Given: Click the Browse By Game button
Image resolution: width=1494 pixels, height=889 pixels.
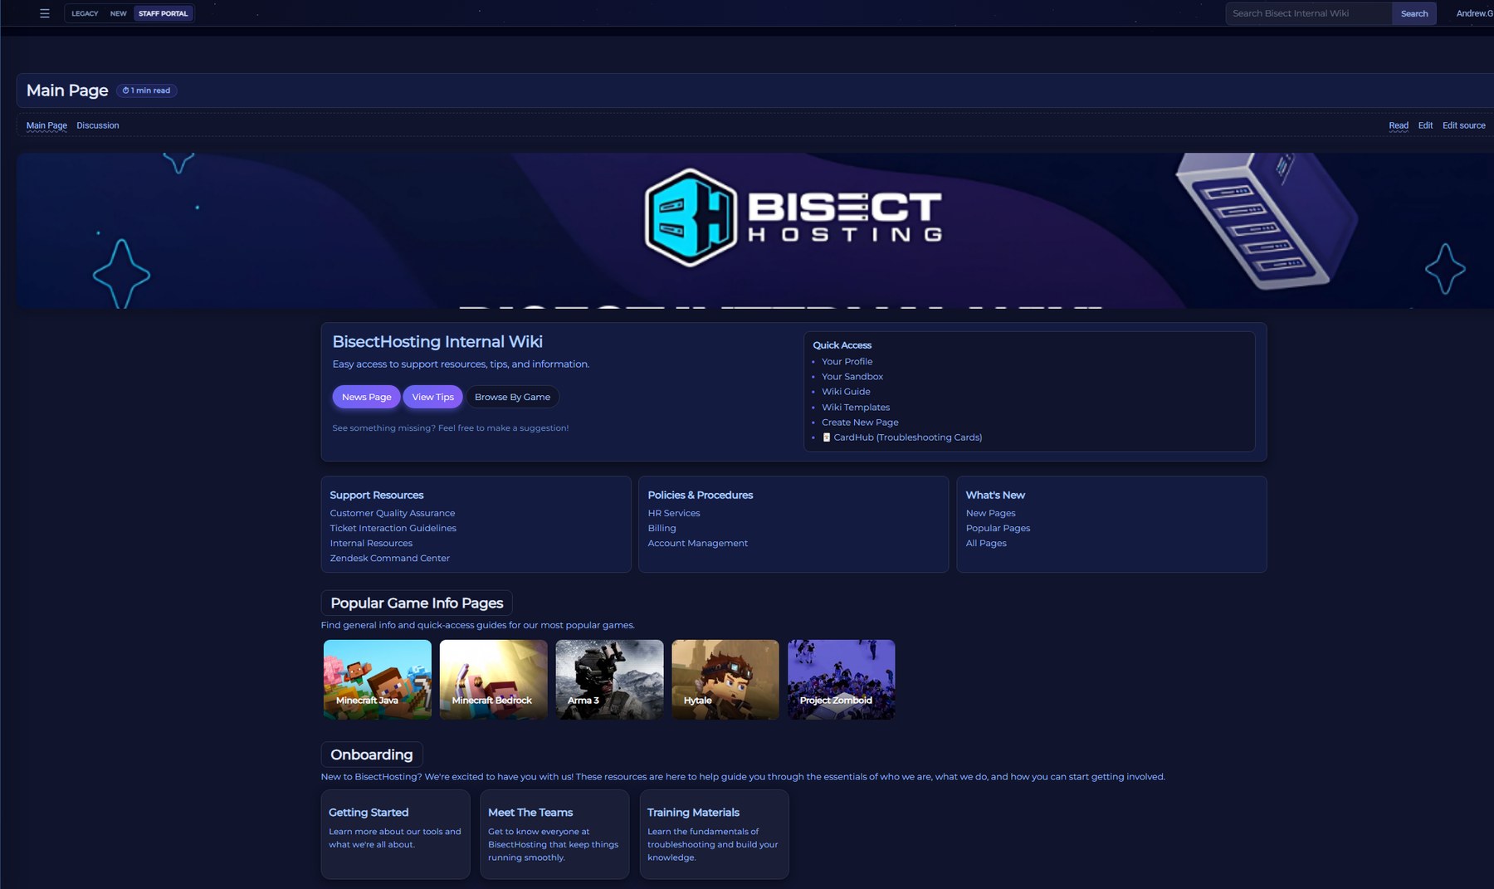Looking at the screenshot, I should point(512,397).
